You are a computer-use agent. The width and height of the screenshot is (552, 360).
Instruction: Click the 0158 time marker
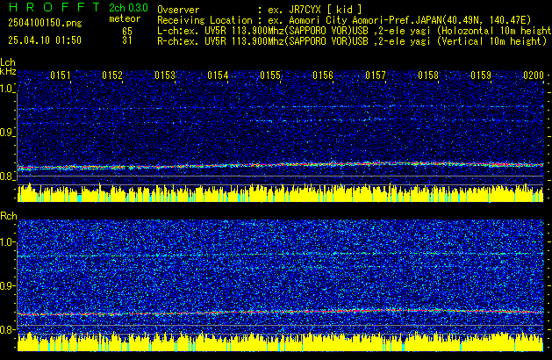point(428,76)
